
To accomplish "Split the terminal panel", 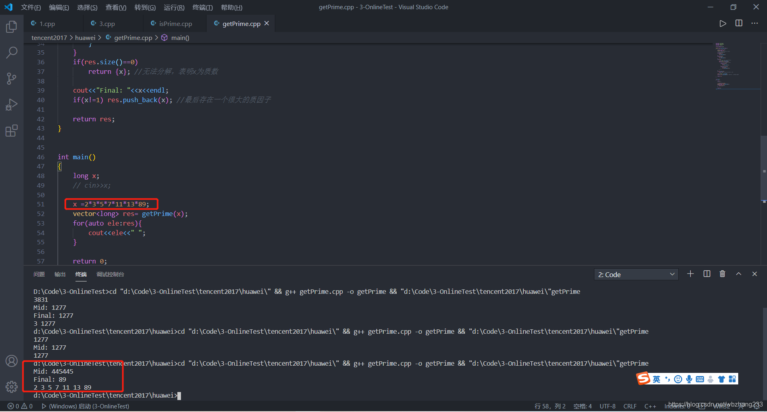I will point(707,274).
